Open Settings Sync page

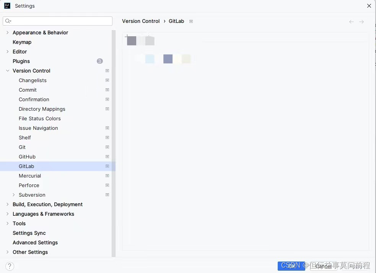click(x=29, y=233)
